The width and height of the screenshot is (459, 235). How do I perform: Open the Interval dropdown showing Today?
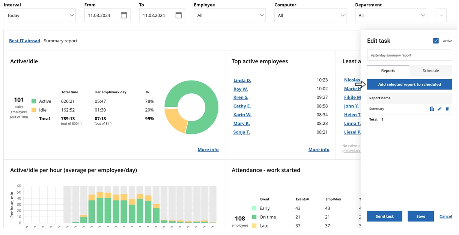tap(39, 15)
